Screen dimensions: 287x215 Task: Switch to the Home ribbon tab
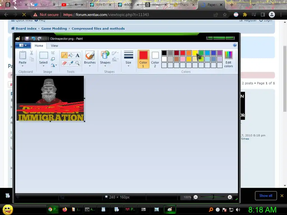click(x=39, y=46)
